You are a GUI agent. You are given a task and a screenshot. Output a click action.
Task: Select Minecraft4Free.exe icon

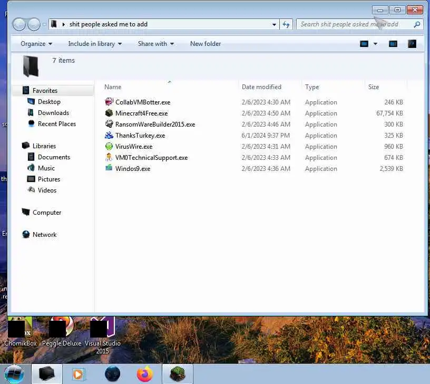click(x=109, y=113)
